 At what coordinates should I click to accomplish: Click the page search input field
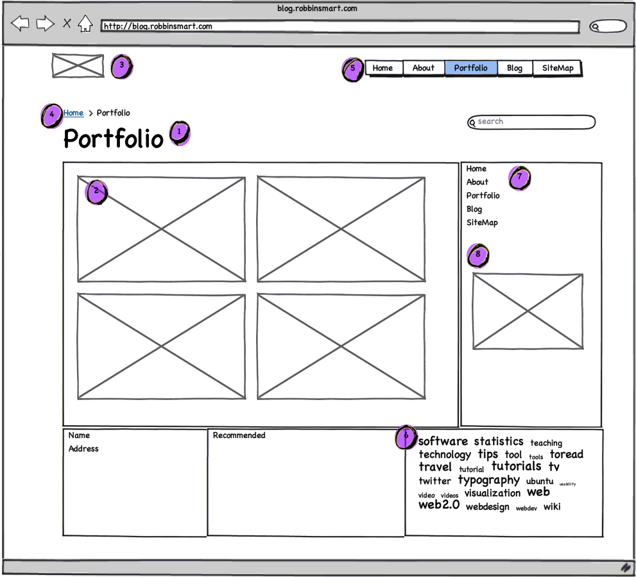(533, 122)
